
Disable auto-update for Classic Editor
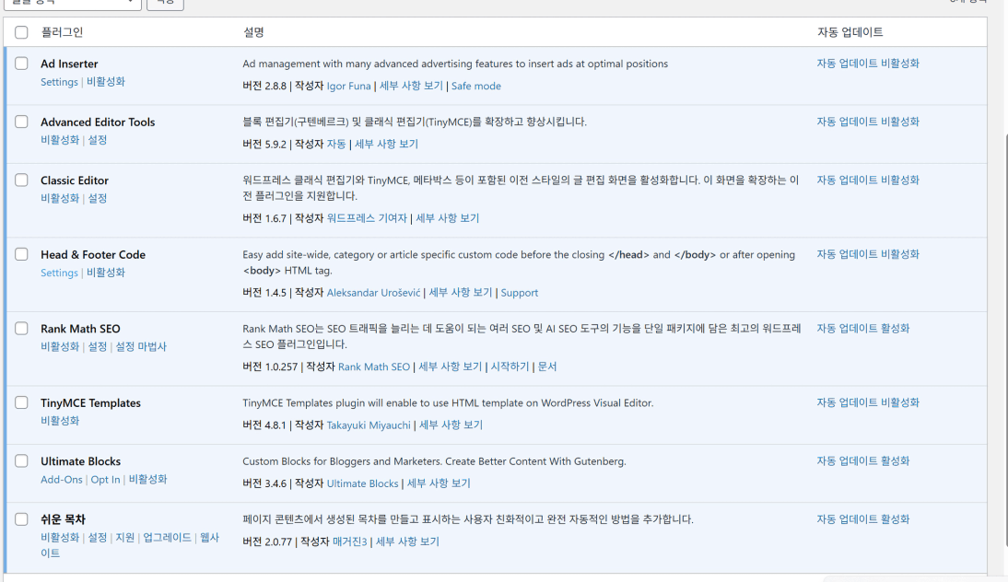click(868, 180)
